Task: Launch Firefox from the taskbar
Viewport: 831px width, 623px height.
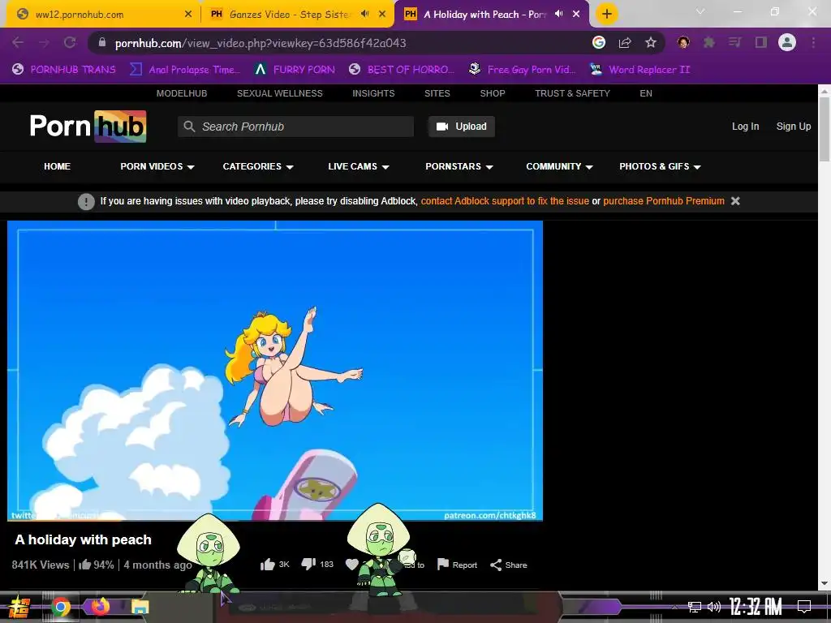Action: [x=100, y=606]
